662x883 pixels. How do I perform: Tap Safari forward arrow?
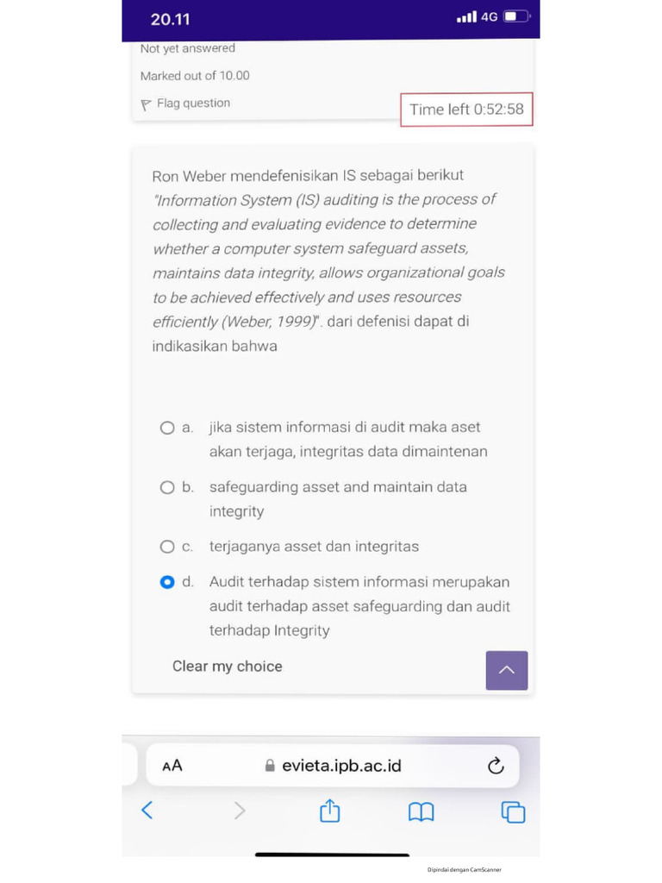click(240, 811)
